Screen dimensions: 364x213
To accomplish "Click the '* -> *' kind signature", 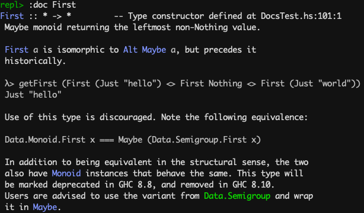I will [x=57, y=16].
